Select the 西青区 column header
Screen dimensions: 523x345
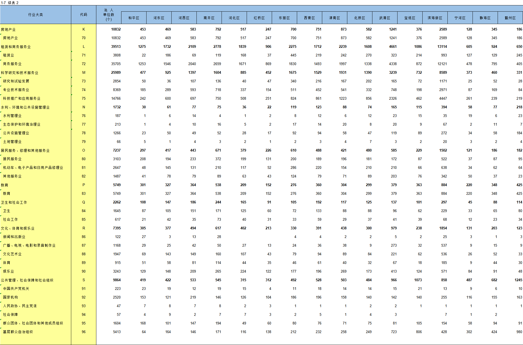point(310,18)
